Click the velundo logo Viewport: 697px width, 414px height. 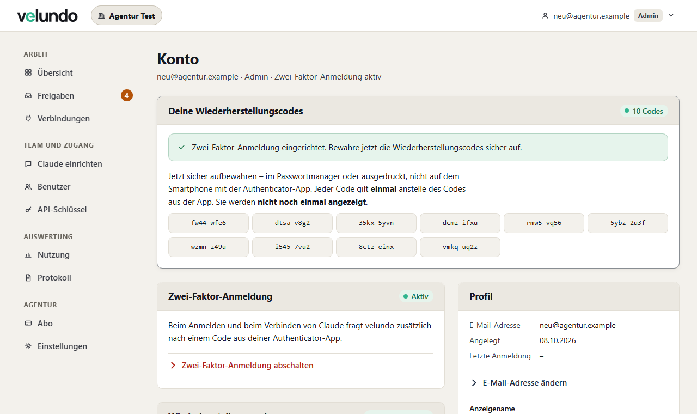click(47, 16)
